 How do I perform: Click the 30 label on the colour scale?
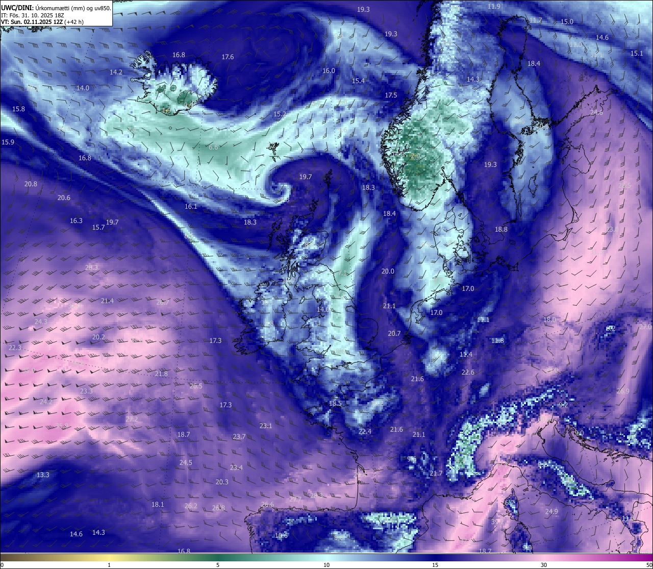(544, 565)
